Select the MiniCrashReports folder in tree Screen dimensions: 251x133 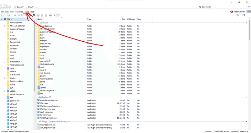click(x=17, y=65)
